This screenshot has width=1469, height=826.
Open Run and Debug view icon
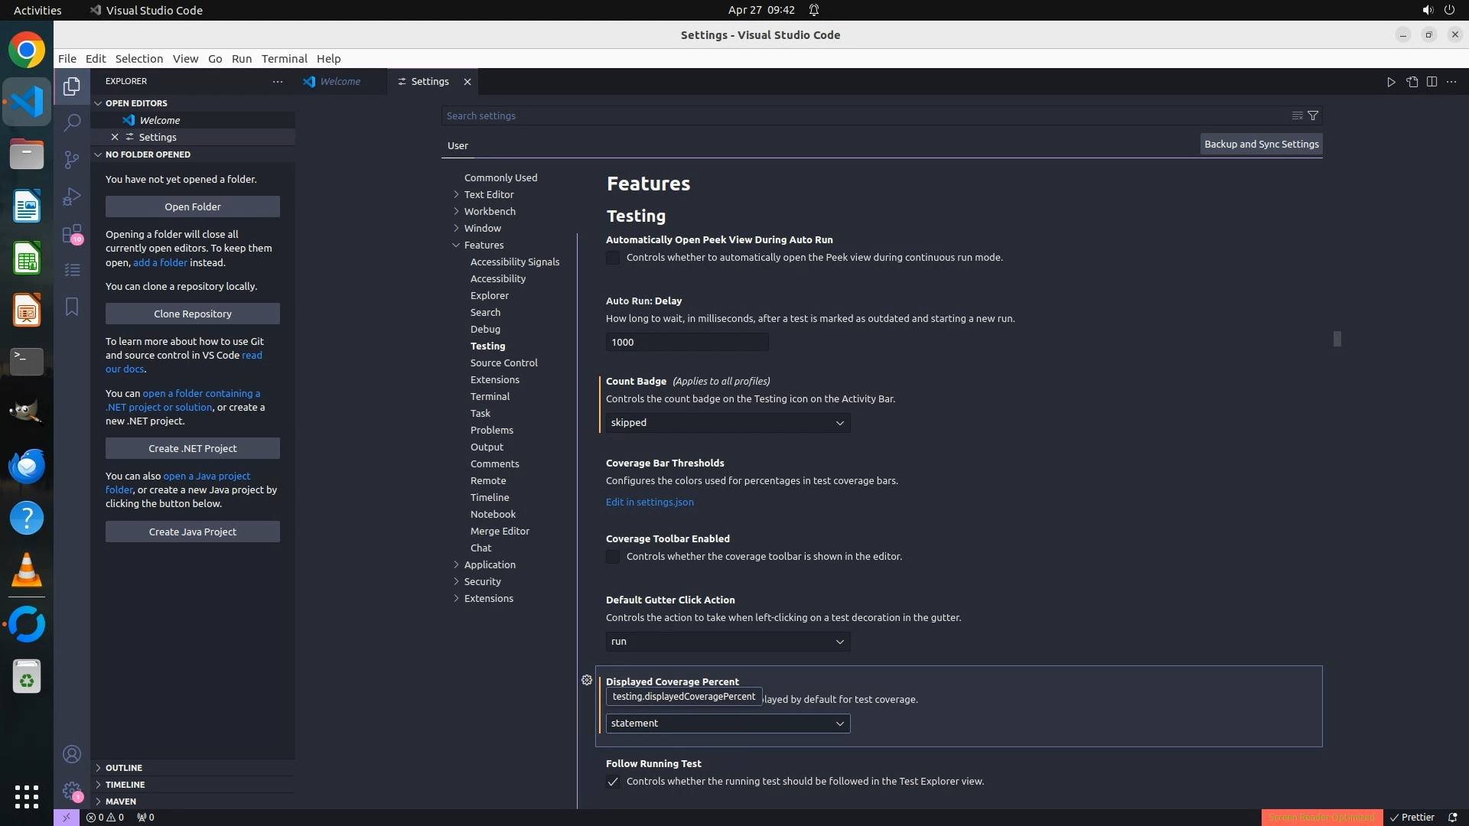click(x=72, y=197)
